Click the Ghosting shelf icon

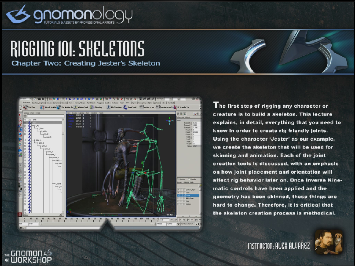point(92,107)
